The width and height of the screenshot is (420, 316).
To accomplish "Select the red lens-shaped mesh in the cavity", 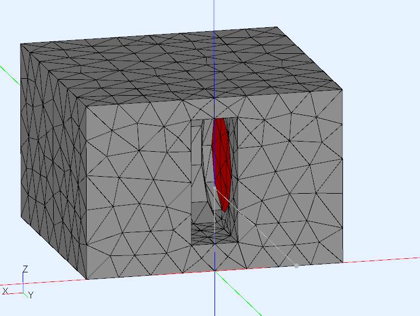I will click(222, 164).
